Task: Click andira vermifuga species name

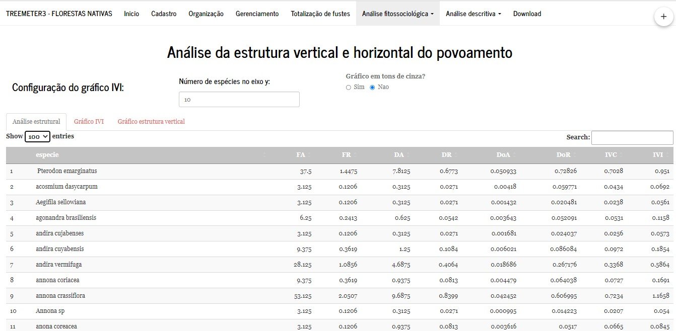Action: (x=58, y=265)
